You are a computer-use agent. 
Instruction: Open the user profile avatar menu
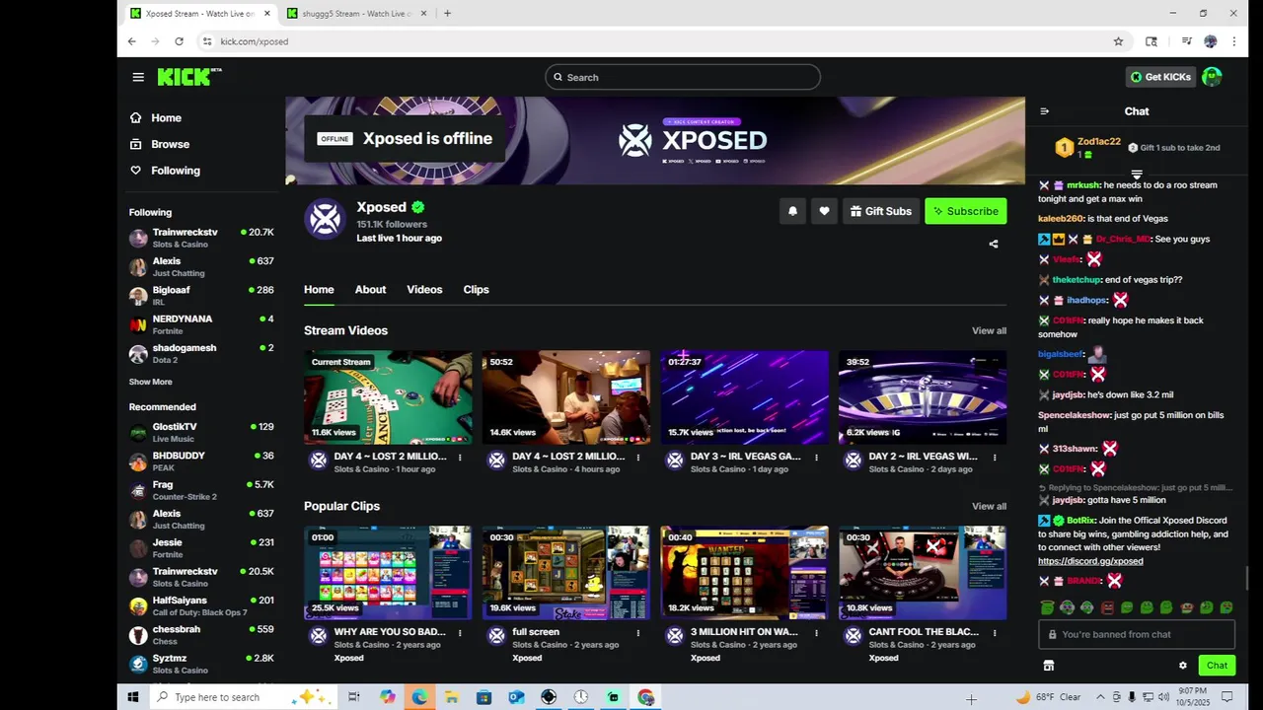click(x=1212, y=77)
